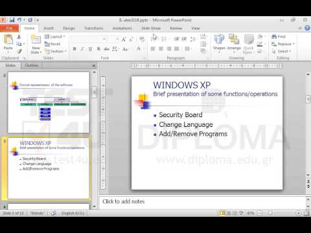
Task: Click the Shapes gallery icon
Action: click(x=219, y=39)
